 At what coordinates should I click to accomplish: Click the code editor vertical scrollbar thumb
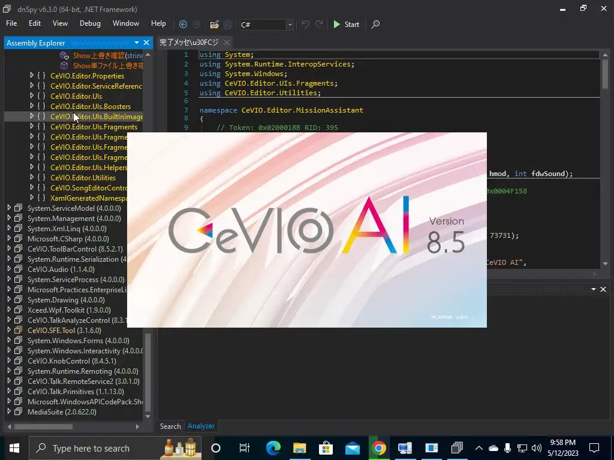pos(605,73)
